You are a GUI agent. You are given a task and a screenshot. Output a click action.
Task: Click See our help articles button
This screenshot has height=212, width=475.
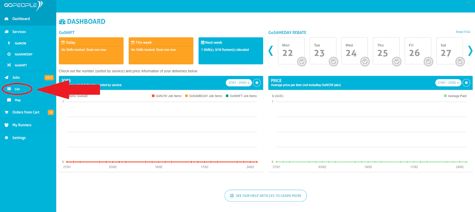pyautogui.click(x=266, y=196)
